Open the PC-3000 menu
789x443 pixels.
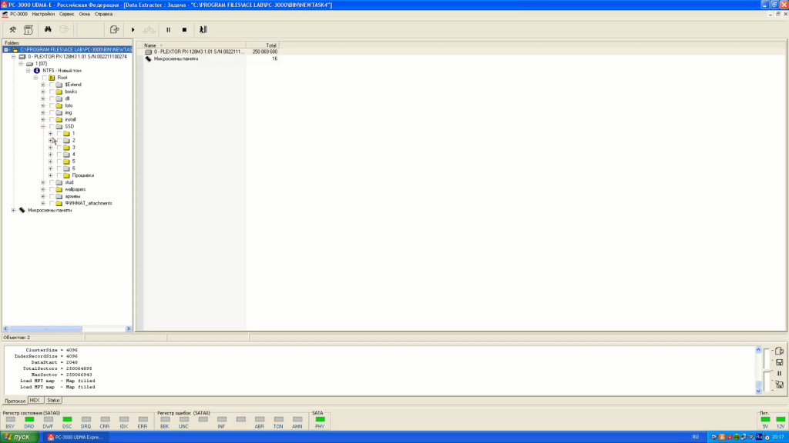click(x=18, y=14)
